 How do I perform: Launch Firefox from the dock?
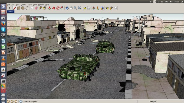(3, 24)
